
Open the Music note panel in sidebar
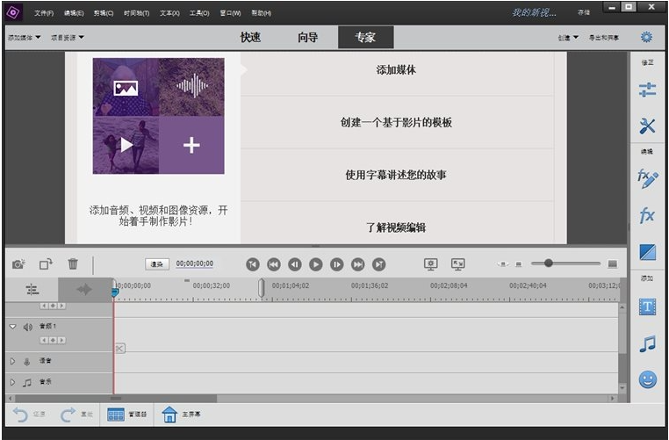click(647, 343)
